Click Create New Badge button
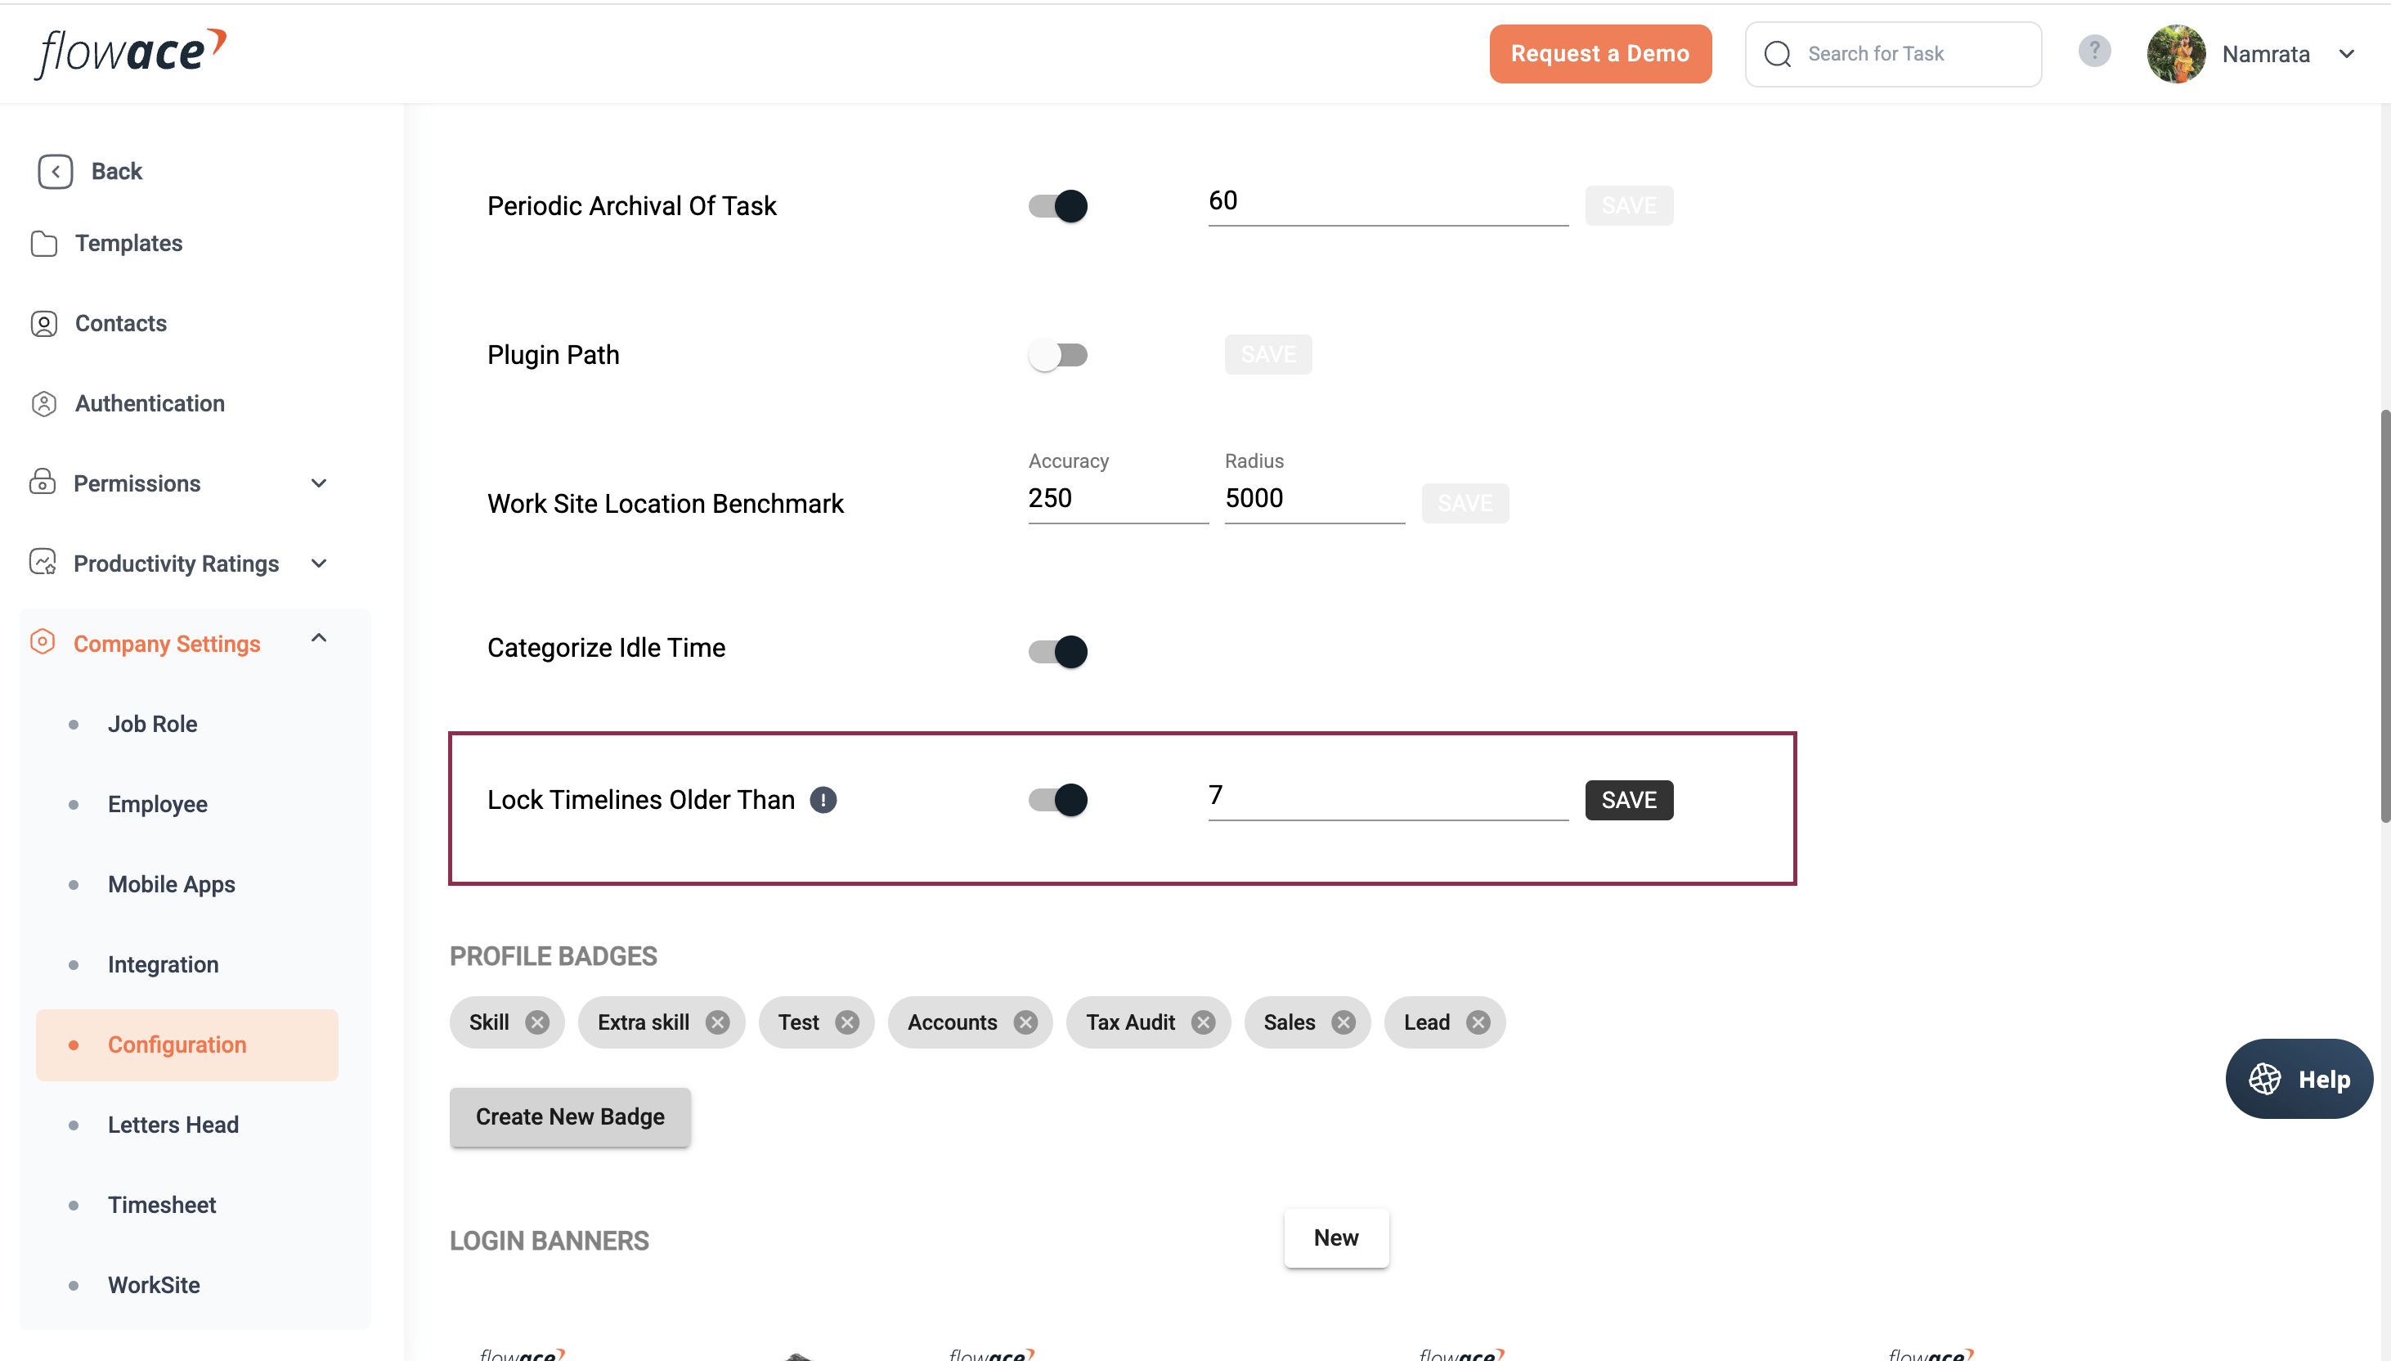The width and height of the screenshot is (2391, 1361). click(570, 1117)
